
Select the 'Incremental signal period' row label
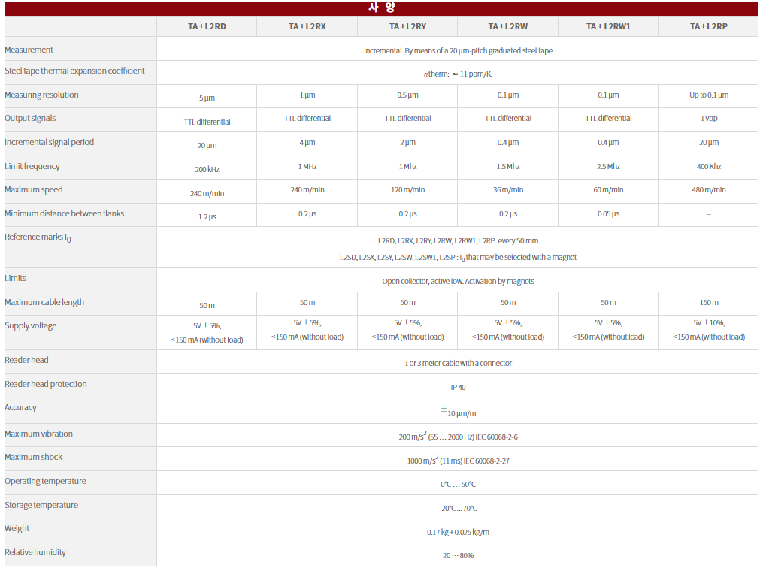click(x=49, y=142)
